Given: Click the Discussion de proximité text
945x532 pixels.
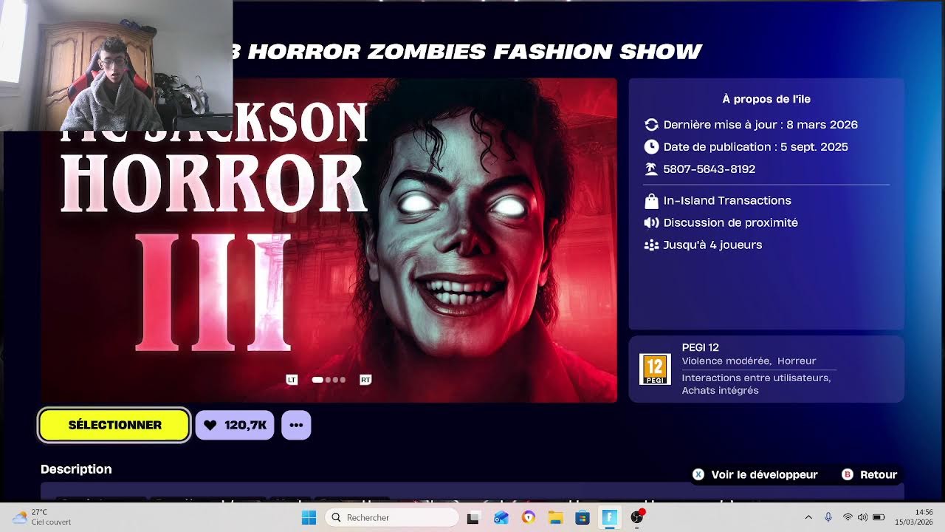Looking at the screenshot, I should [x=730, y=222].
